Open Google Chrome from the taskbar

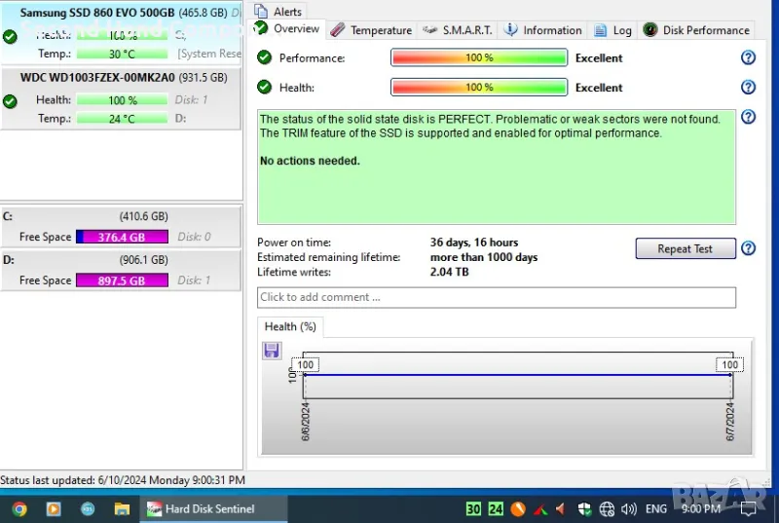[x=19, y=508]
